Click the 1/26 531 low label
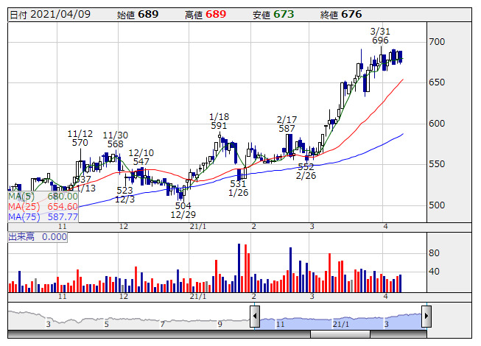 [239, 188]
